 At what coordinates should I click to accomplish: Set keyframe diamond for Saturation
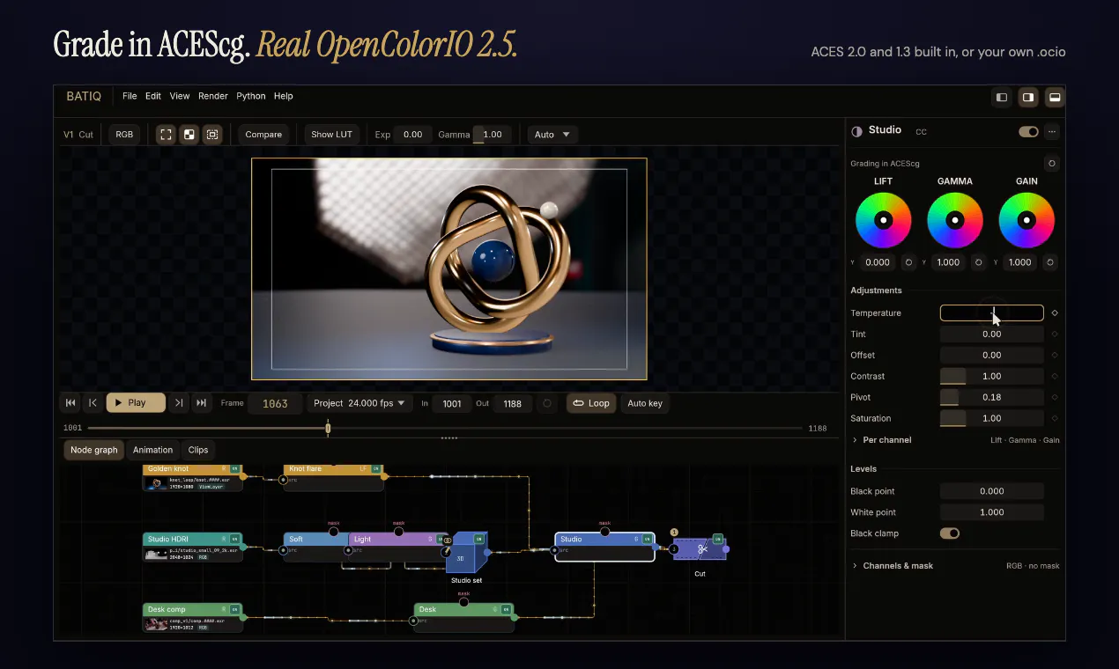tap(1055, 419)
